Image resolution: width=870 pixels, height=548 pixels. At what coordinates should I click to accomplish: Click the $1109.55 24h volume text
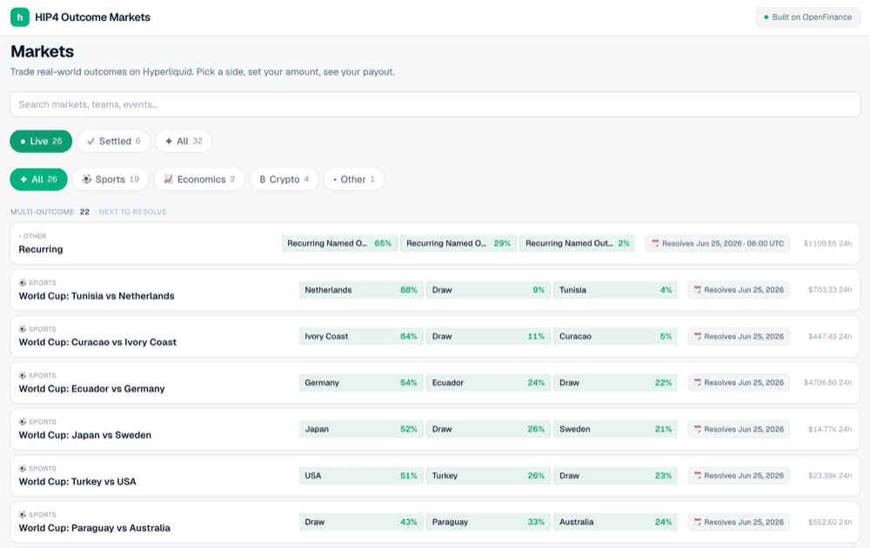click(827, 244)
